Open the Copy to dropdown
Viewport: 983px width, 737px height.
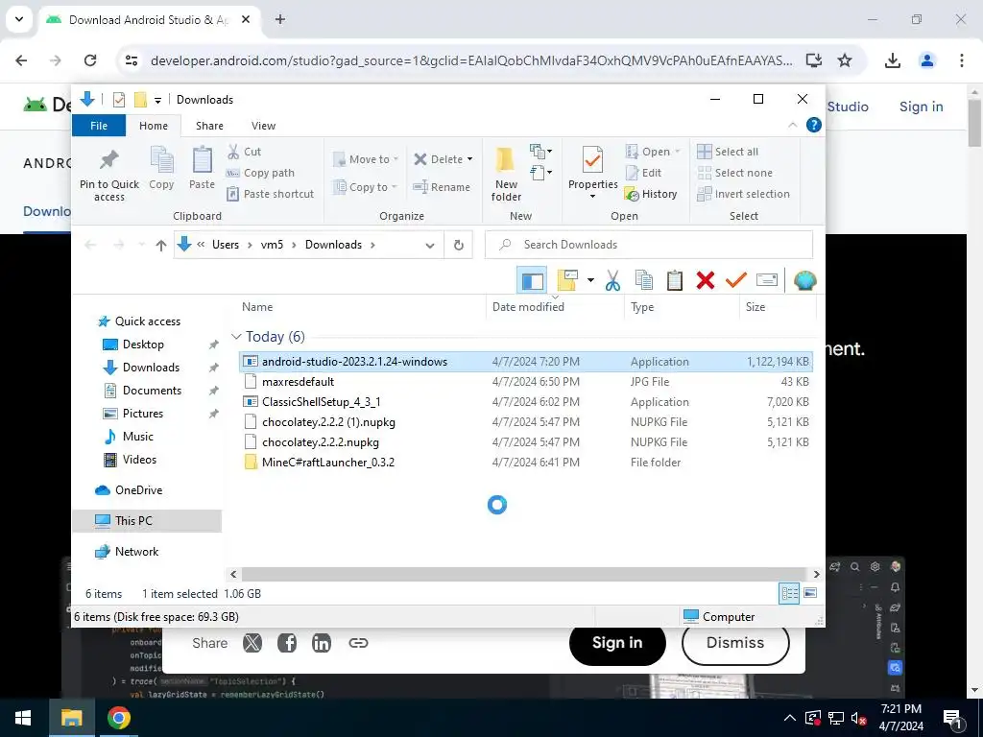click(x=366, y=187)
